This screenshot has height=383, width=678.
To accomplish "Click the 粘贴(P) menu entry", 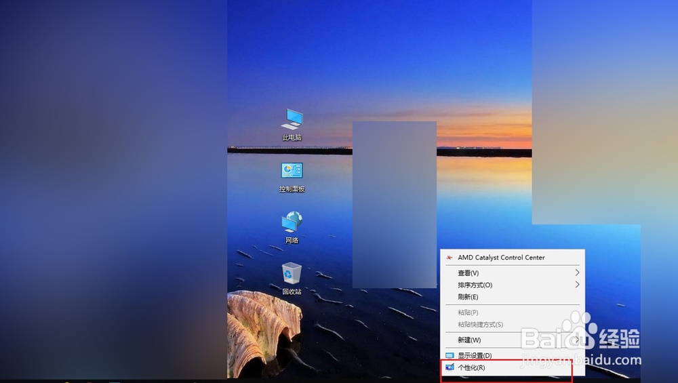I will pos(513,313).
